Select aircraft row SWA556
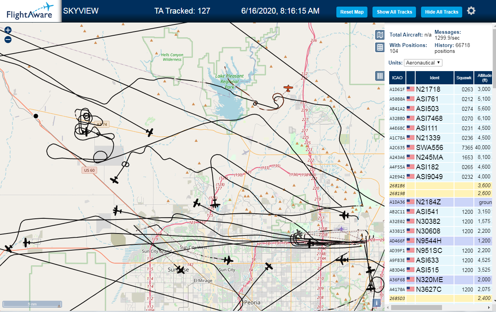 pos(441,148)
